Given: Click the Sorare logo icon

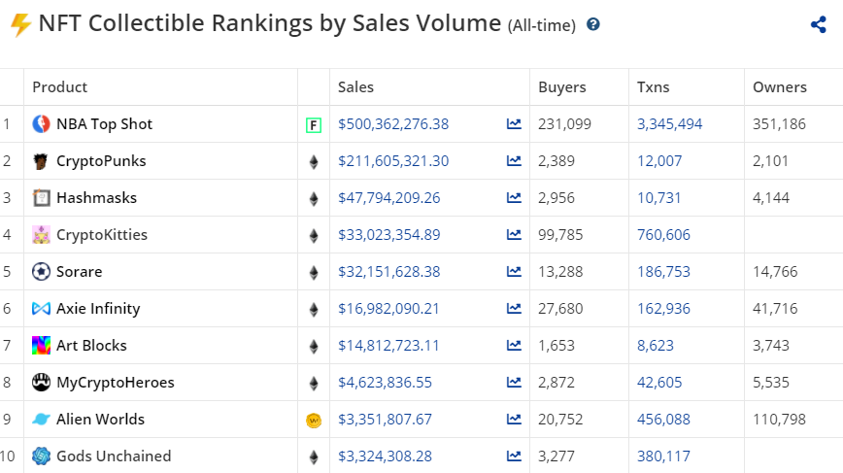Looking at the screenshot, I should 42,271.
